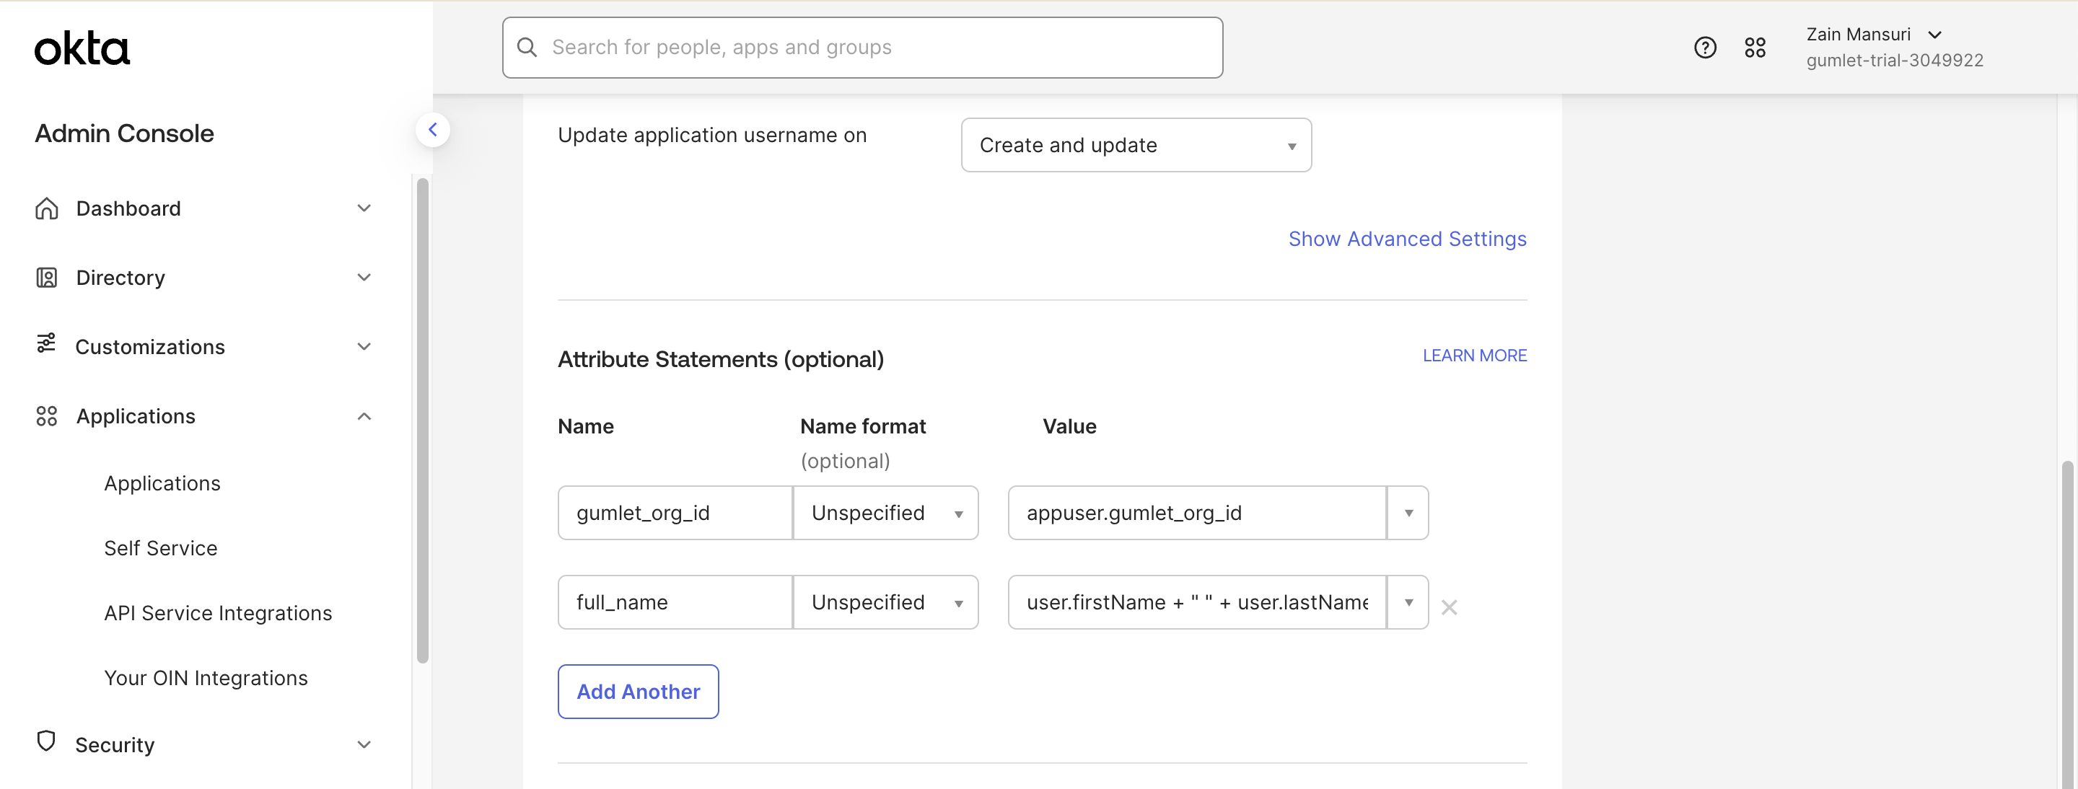Click the gumlet_org_id name field
The width and height of the screenshot is (2078, 789).
[x=675, y=513]
